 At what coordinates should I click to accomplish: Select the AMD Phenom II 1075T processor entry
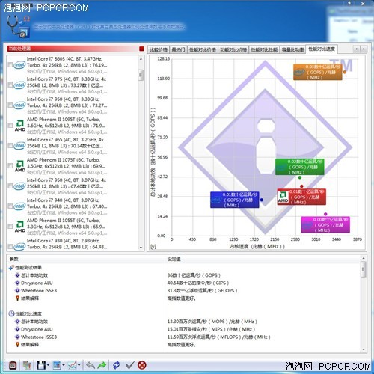coord(67,166)
